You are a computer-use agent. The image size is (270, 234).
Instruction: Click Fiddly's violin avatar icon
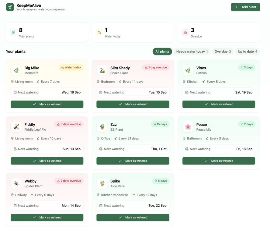(x=16, y=127)
